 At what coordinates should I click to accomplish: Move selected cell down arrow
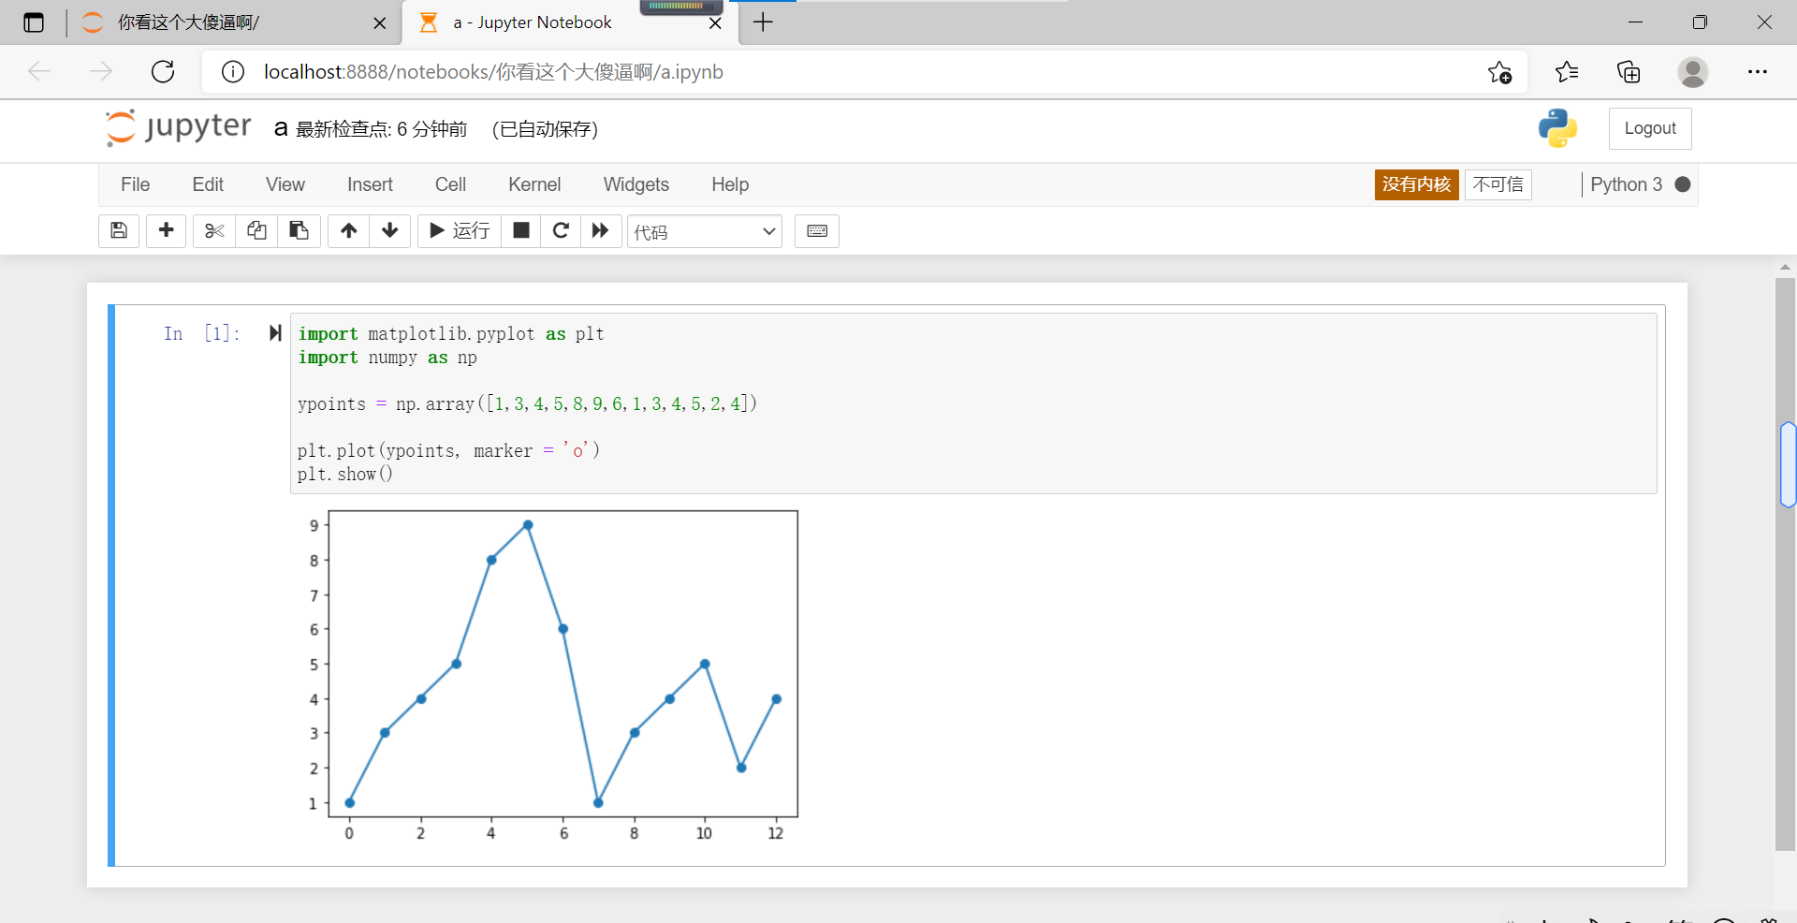390,230
